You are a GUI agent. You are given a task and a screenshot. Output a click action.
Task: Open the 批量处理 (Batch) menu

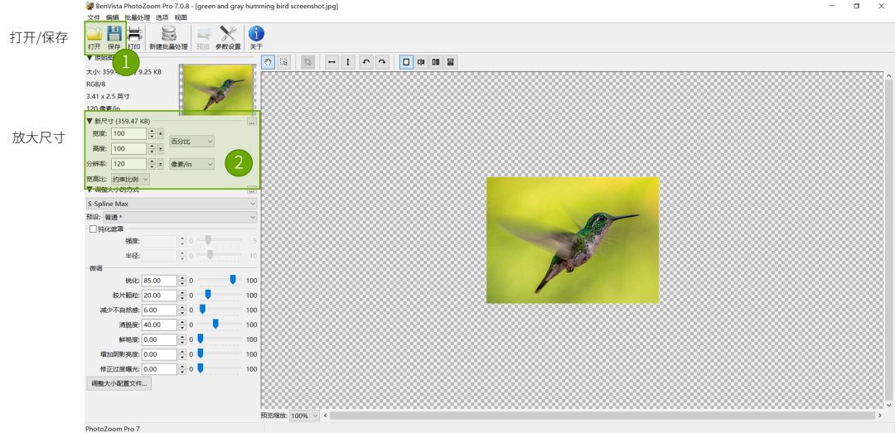click(x=138, y=17)
